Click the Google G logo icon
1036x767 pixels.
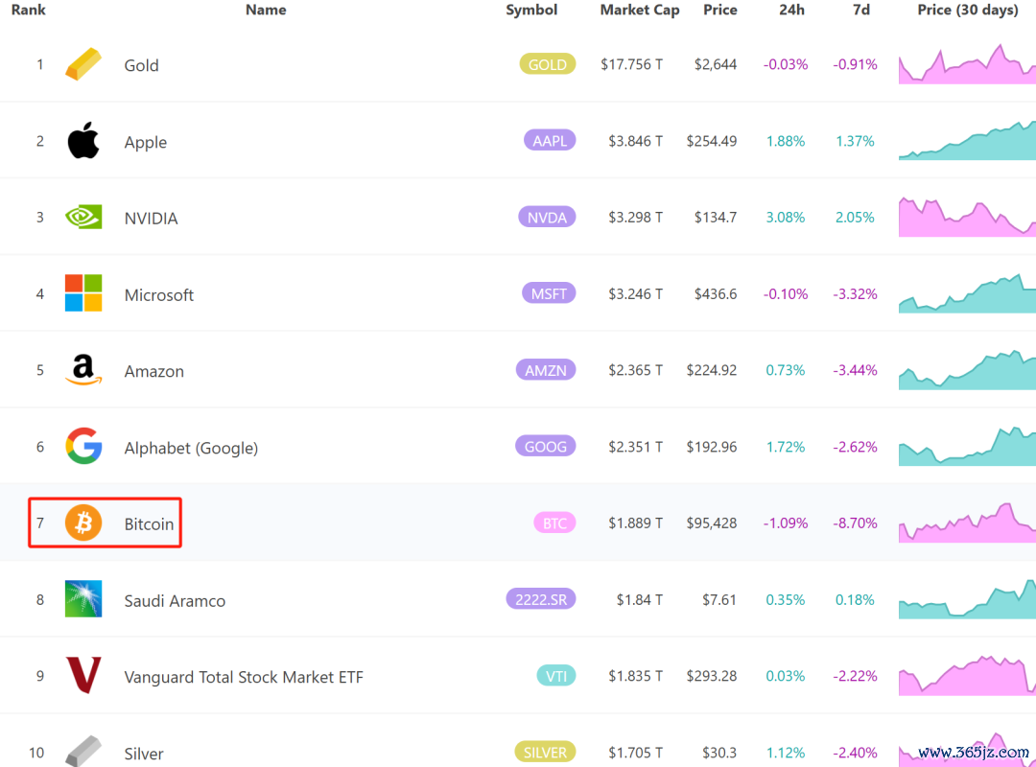point(83,447)
